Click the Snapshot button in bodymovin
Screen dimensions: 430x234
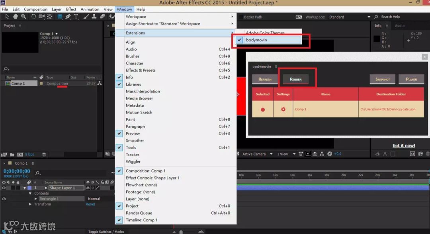click(x=383, y=79)
